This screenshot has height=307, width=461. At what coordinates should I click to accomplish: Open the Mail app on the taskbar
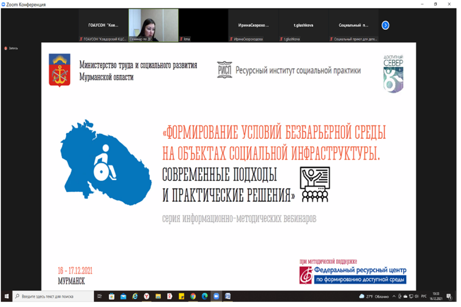[x=123, y=296]
